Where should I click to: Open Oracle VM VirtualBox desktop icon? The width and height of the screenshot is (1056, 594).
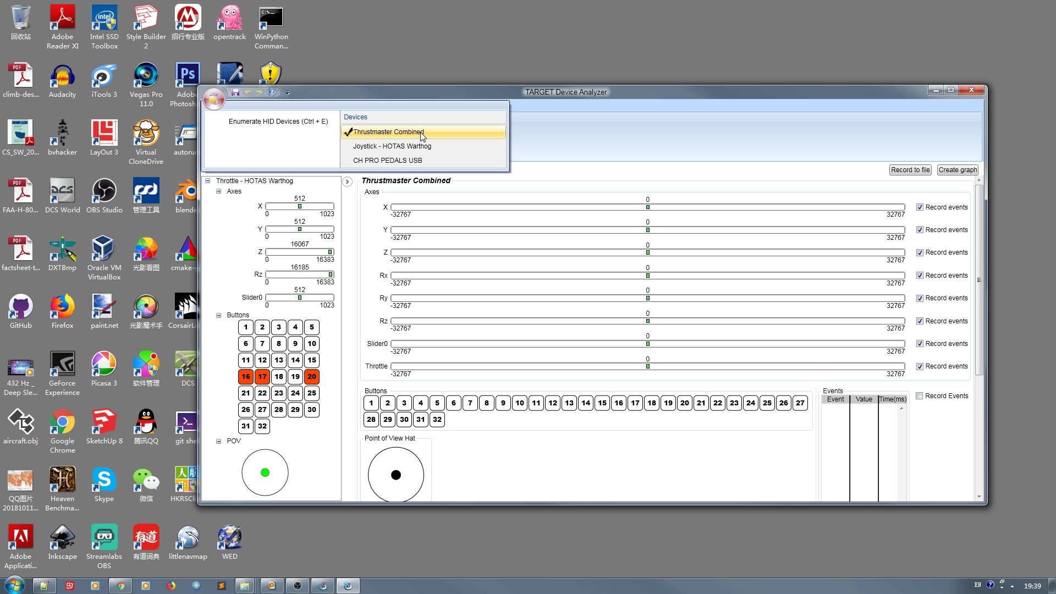click(x=105, y=258)
